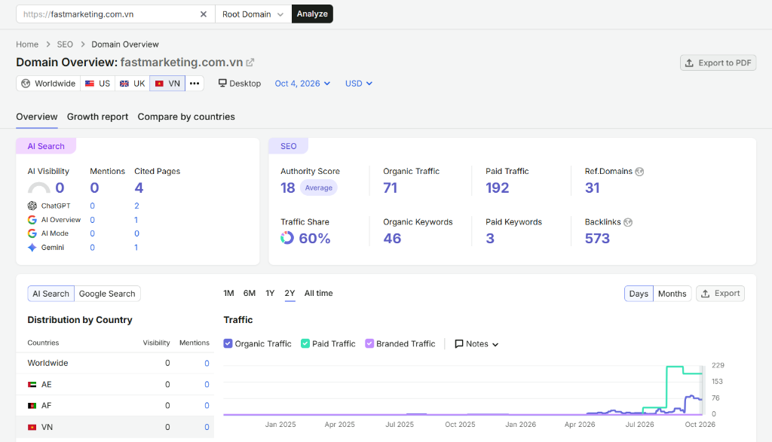This screenshot has height=442, width=772.
Task: Click the globe icon next to Ref.Domains
Action: pyautogui.click(x=639, y=172)
